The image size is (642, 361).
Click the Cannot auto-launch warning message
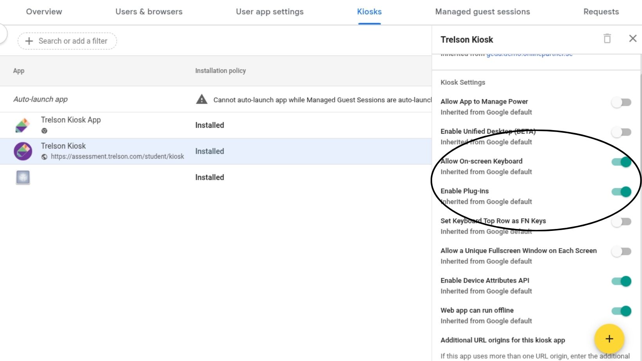[322, 100]
